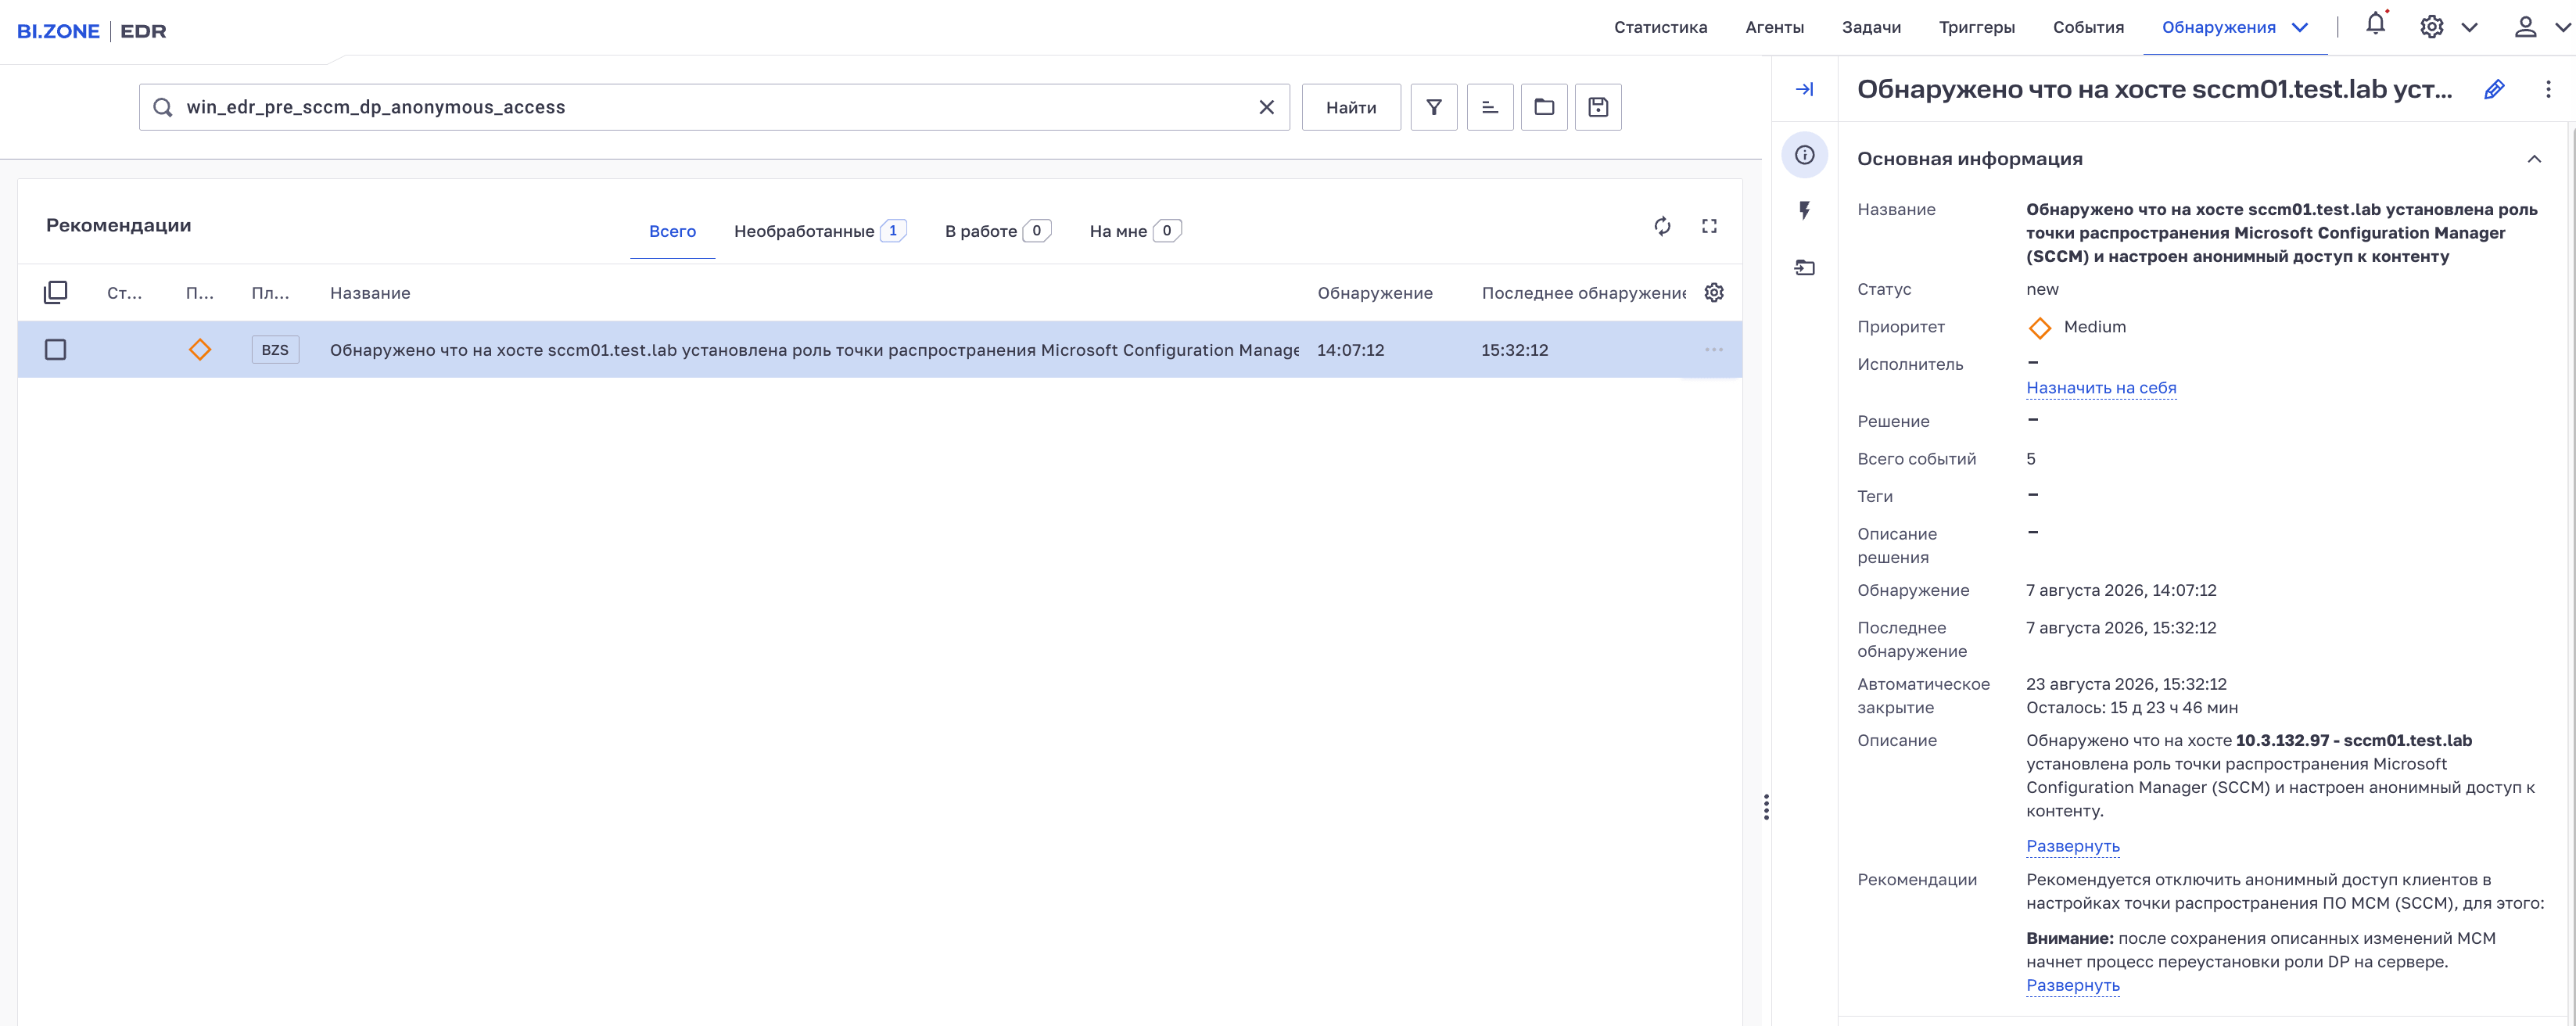The height and width of the screenshot is (1026, 2576).
Task: Save the query with the diskette icon
Action: pos(1598,107)
